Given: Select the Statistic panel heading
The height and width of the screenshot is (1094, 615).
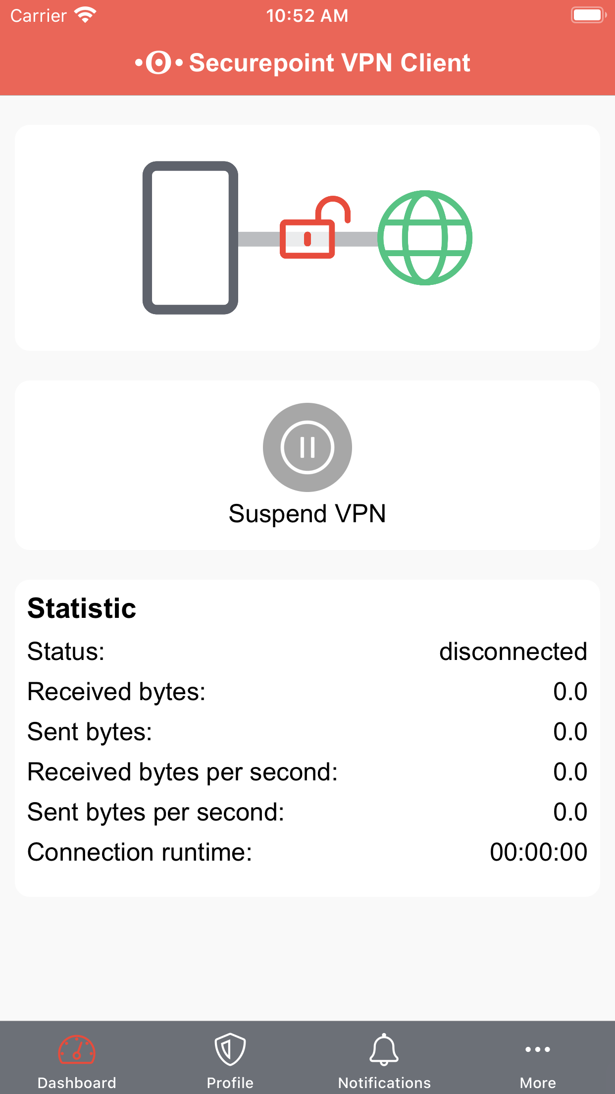Looking at the screenshot, I should (x=82, y=608).
